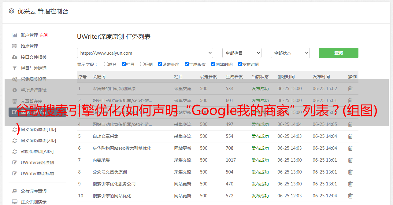
Task: Click the funnel icon for 栏目与关键词
Action: pyautogui.click(x=14, y=68)
